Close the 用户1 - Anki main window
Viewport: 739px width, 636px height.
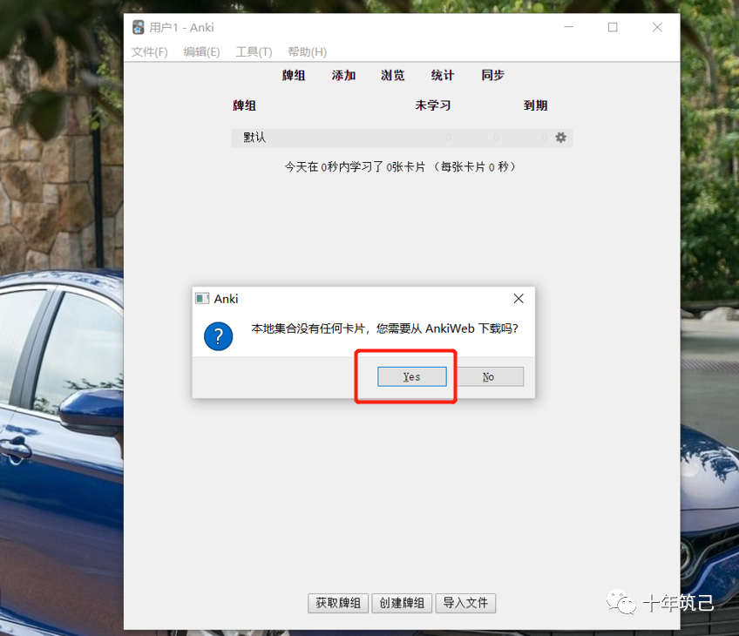[x=657, y=27]
